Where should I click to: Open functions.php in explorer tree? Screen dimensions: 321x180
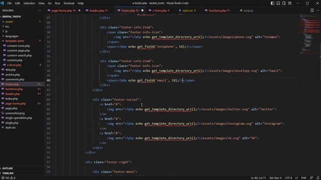[22, 89]
